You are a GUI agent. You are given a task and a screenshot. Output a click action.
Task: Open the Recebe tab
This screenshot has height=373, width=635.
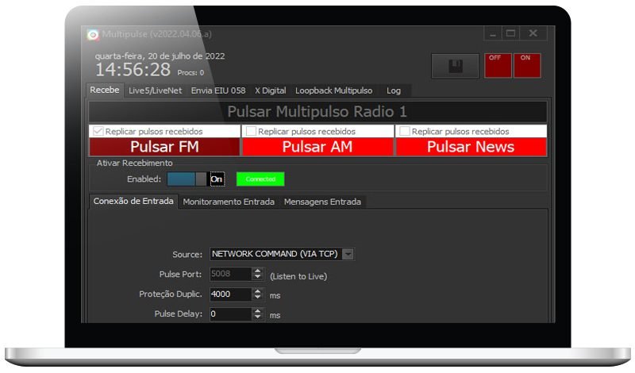click(x=105, y=90)
